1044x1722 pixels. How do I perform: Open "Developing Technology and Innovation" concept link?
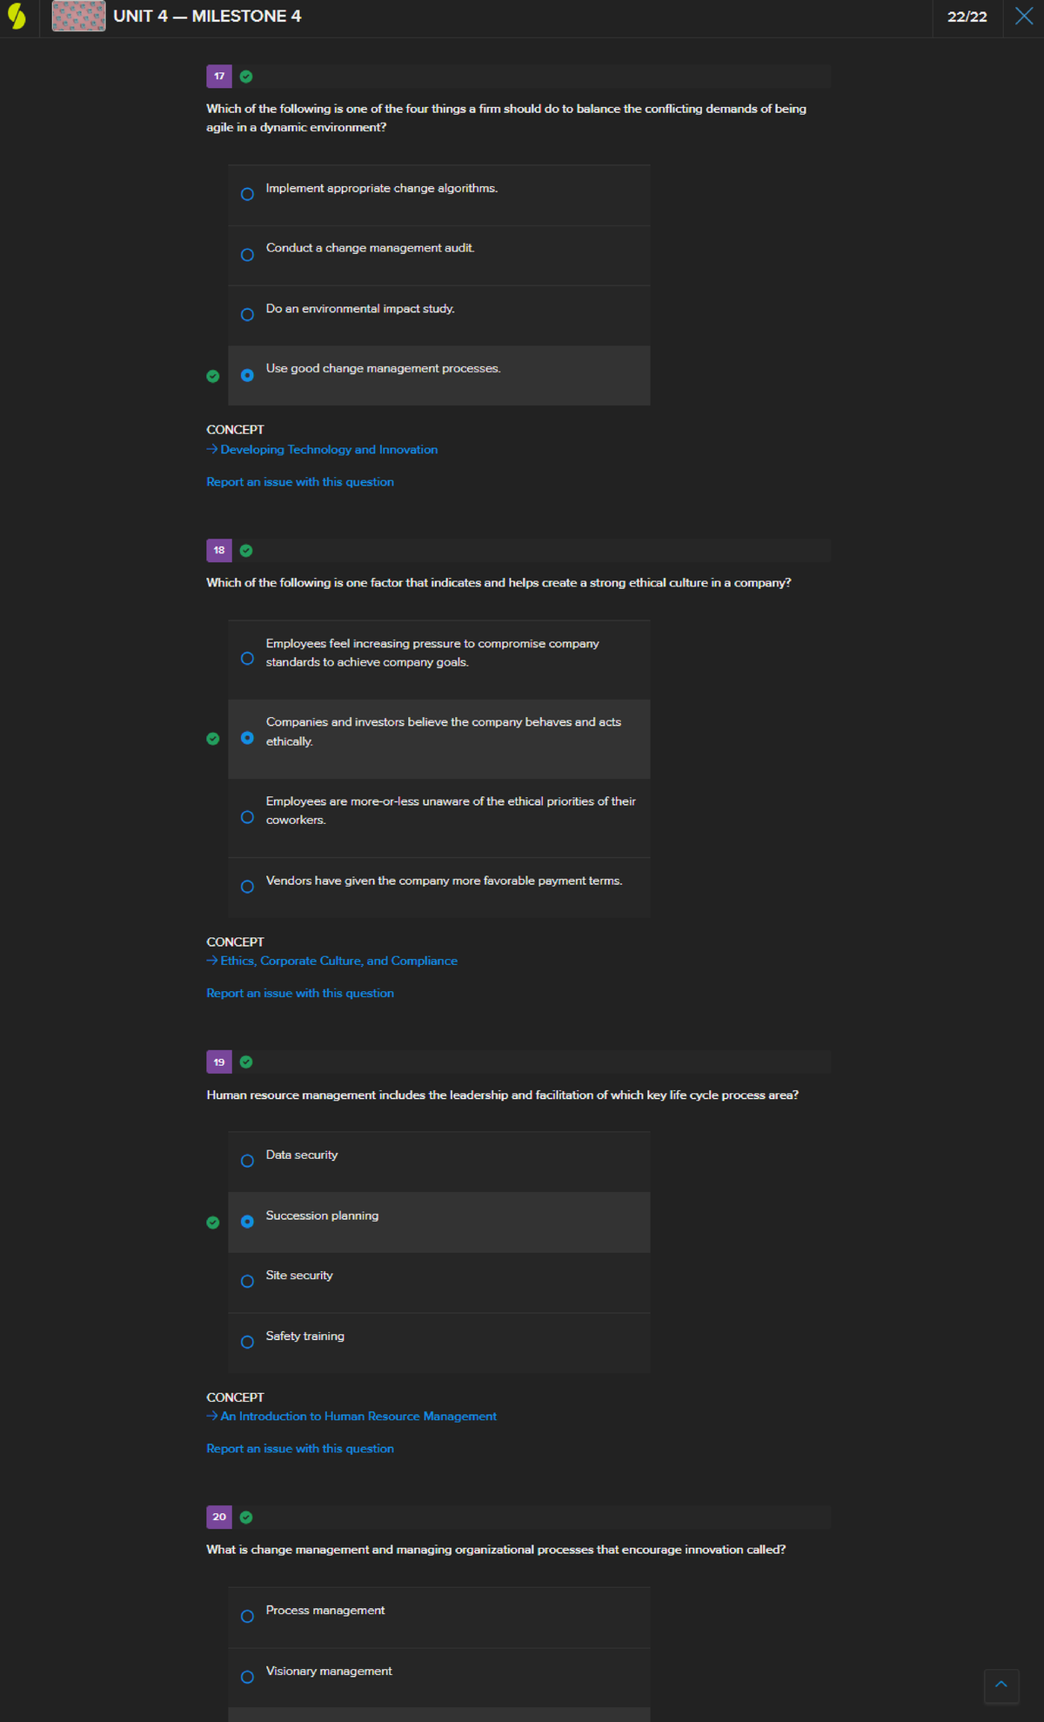(x=329, y=450)
